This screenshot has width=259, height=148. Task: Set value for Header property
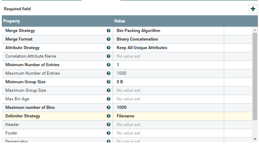click(x=168, y=125)
